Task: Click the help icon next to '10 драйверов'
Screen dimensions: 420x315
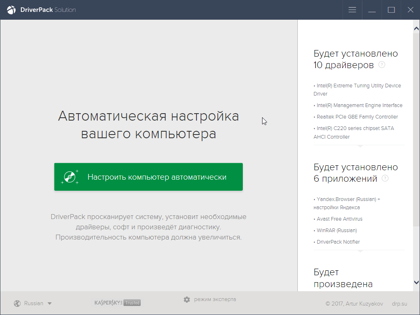Action: click(x=382, y=64)
